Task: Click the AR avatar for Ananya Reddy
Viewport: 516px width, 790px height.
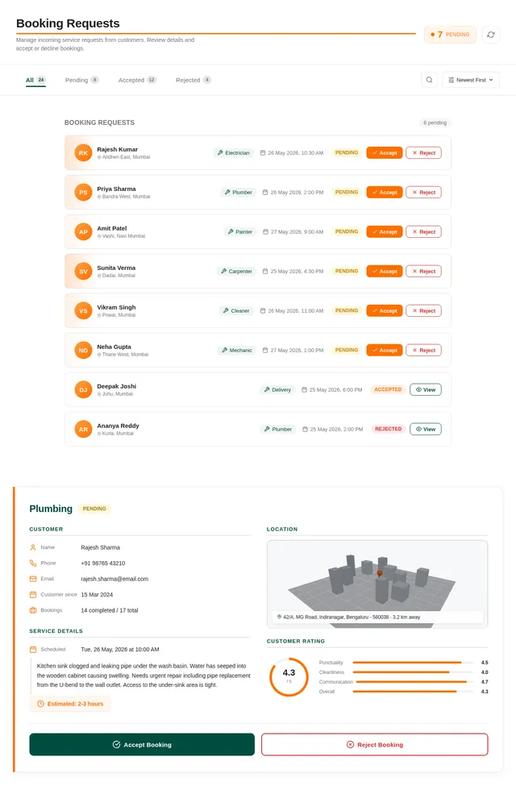Action: 83,429
